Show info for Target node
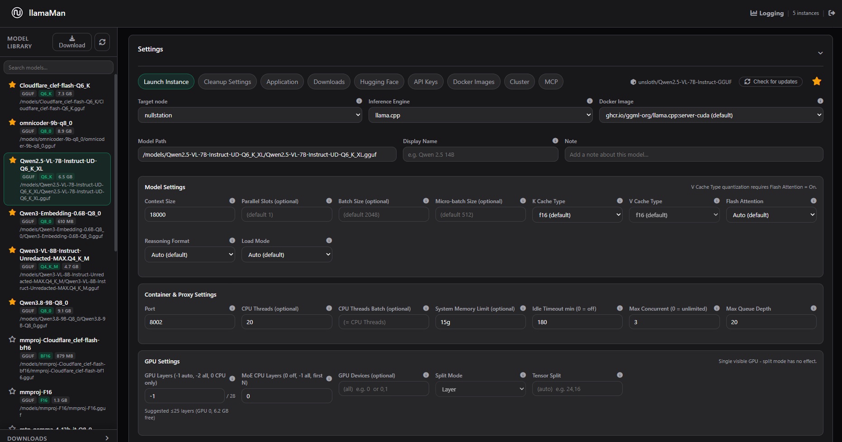 [x=359, y=101]
